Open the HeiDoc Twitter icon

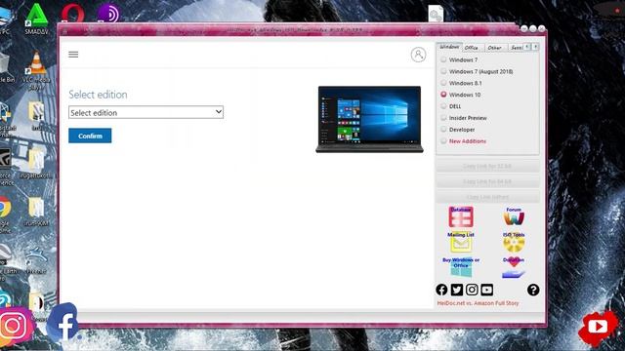[x=457, y=290]
